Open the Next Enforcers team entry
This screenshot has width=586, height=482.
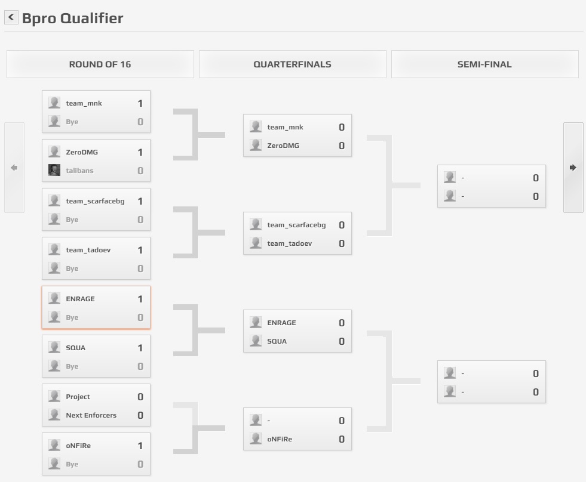click(x=91, y=415)
